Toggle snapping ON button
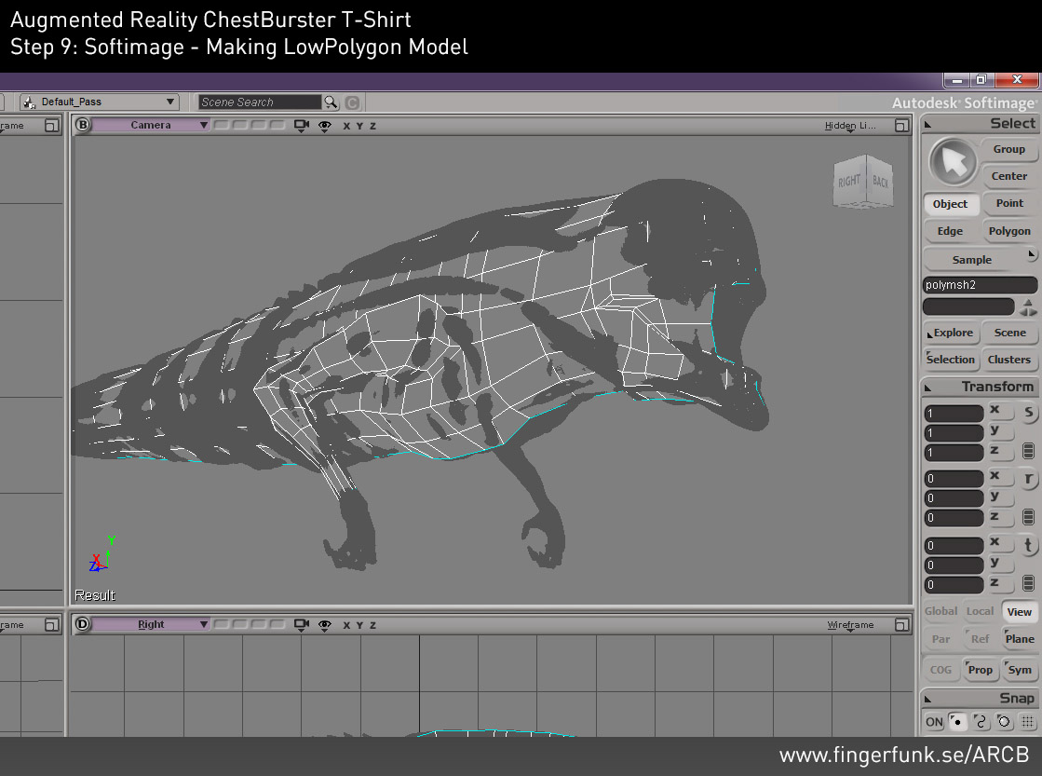Viewport: 1042px width, 776px height. coord(934,721)
